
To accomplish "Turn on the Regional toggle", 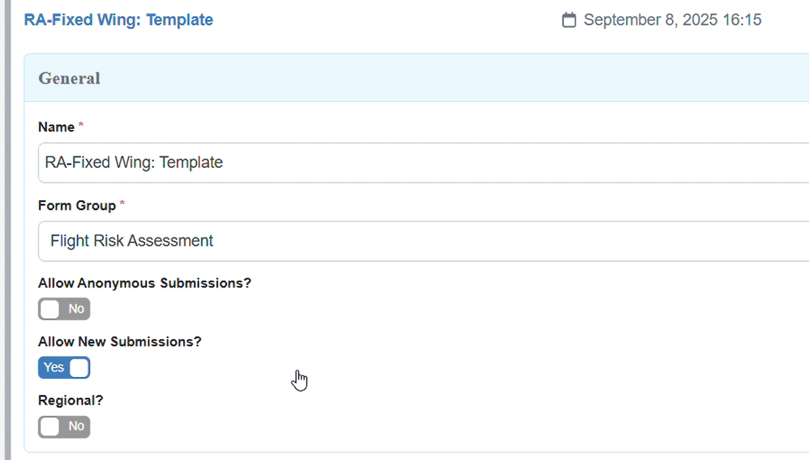I will (64, 427).
